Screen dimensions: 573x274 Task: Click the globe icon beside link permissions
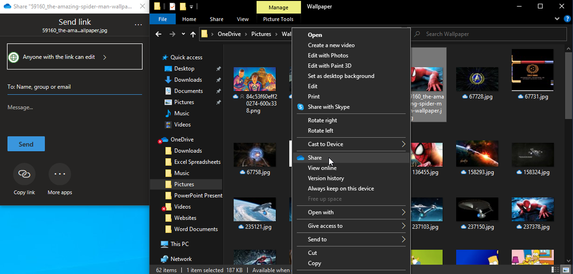pos(14,57)
